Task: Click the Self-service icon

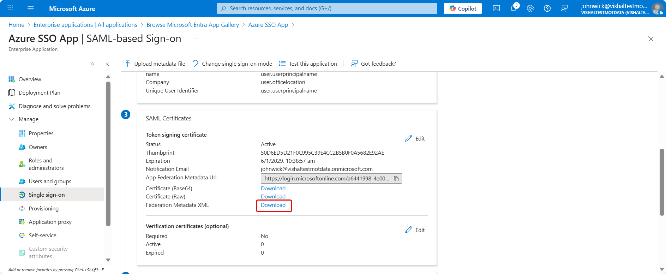Action: [x=22, y=235]
